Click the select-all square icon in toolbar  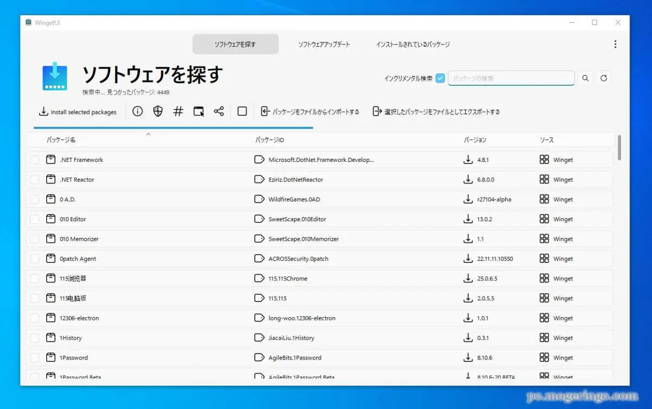pos(242,111)
